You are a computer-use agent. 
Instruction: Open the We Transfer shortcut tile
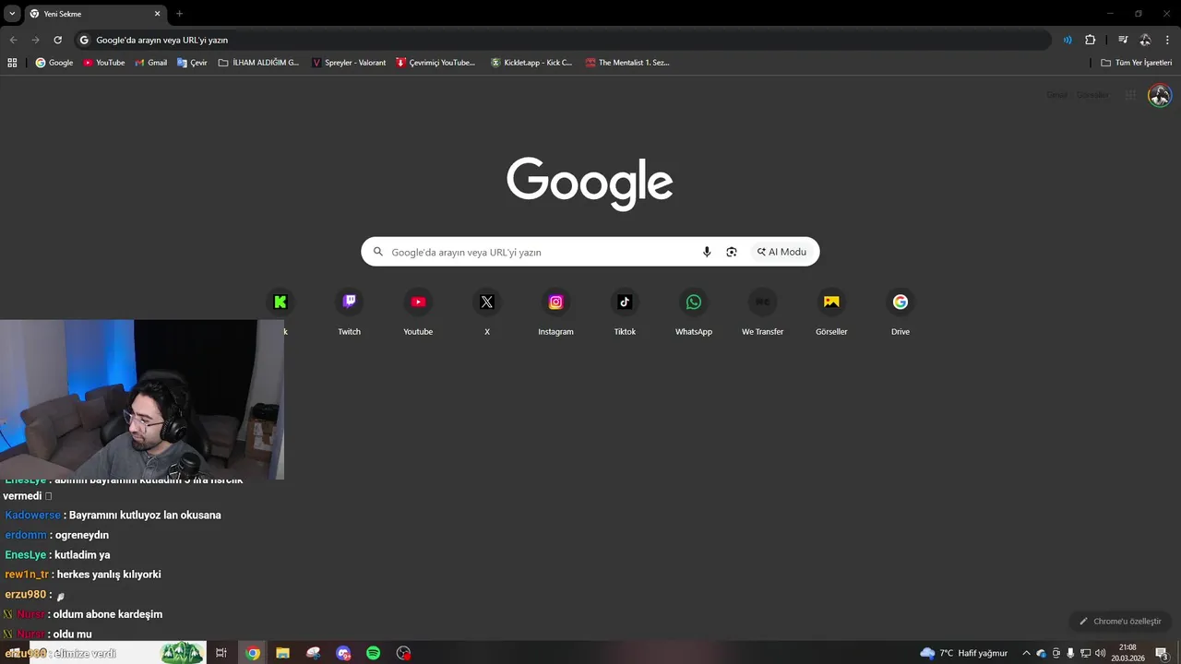(x=762, y=312)
